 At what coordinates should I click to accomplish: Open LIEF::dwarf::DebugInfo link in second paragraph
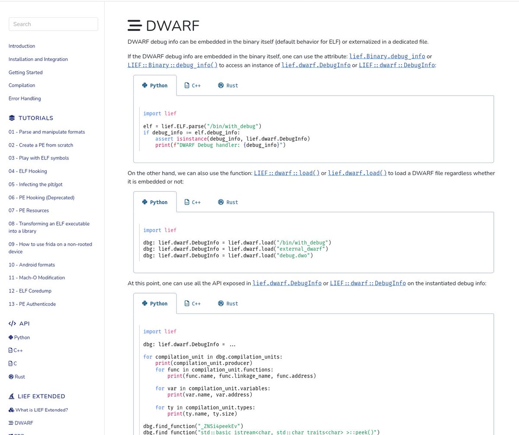tap(397, 65)
